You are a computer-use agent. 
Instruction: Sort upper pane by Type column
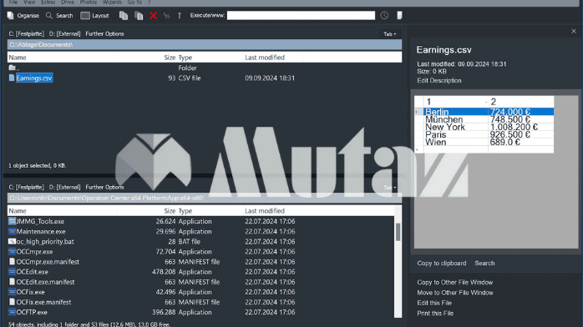coord(185,58)
